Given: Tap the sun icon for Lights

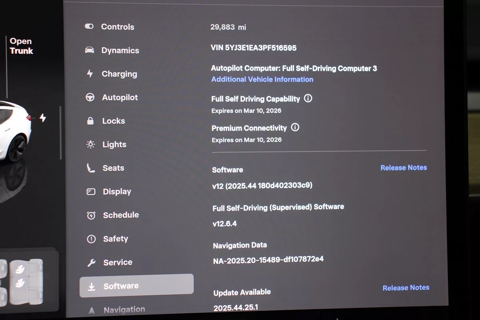Looking at the screenshot, I should 91,144.
